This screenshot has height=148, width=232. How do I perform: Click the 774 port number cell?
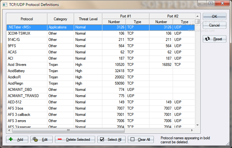[x=114, y=90]
